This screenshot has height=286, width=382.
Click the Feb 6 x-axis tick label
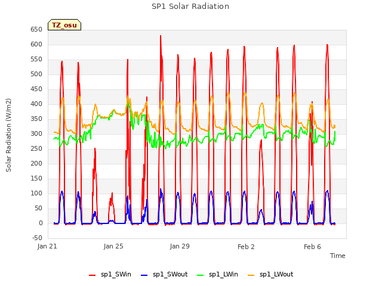(312, 247)
